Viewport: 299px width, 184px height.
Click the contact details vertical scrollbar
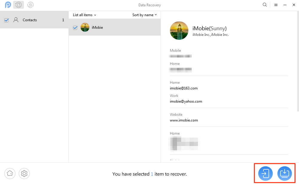(298, 61)
